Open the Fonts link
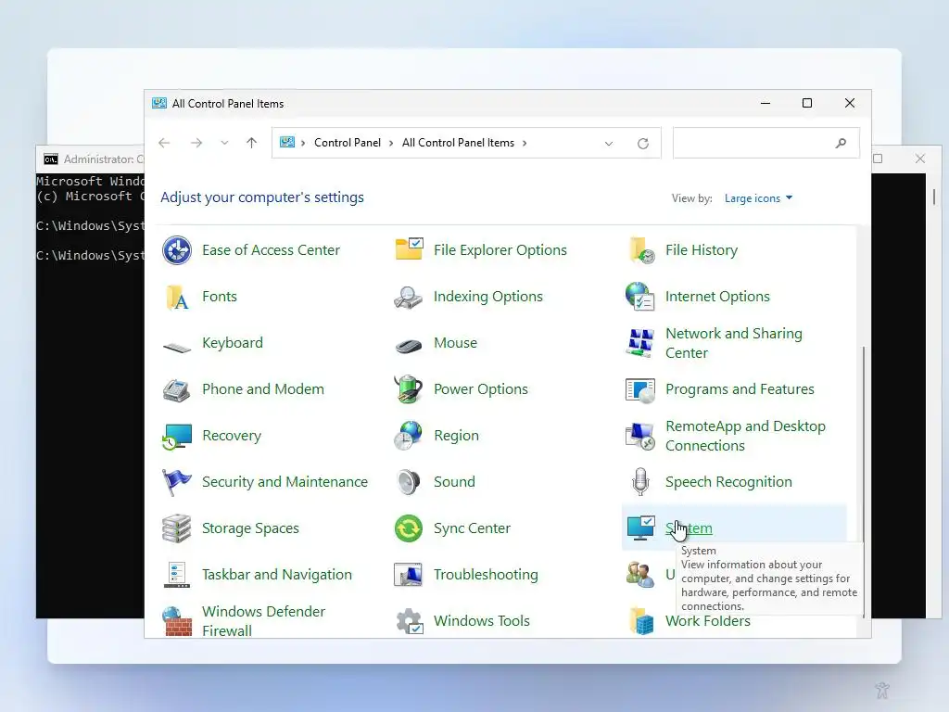This screenshot has width=949, height=712. (x=220, y=297)
